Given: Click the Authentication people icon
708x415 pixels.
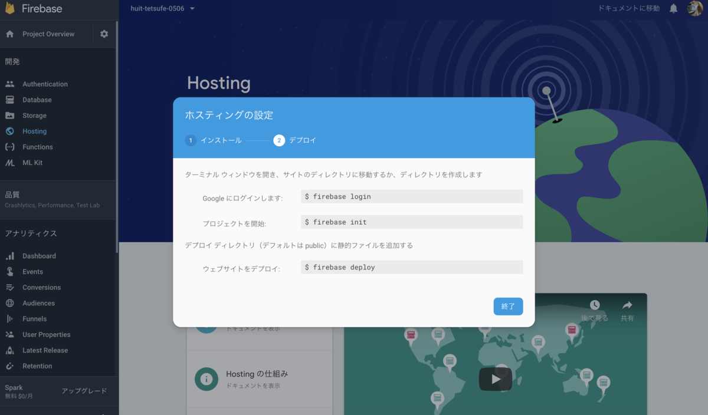Looking at the screenshot, I should click(x=9, y=84).
